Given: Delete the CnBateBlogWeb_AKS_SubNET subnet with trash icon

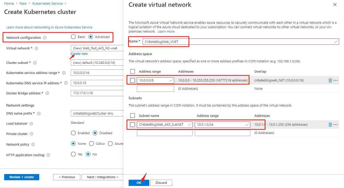Looking at the screenshot, I should click(x=330, y=125).
